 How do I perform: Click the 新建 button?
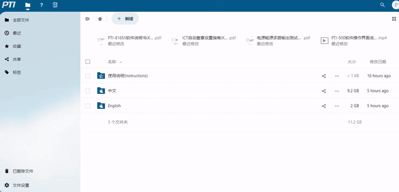125,19
